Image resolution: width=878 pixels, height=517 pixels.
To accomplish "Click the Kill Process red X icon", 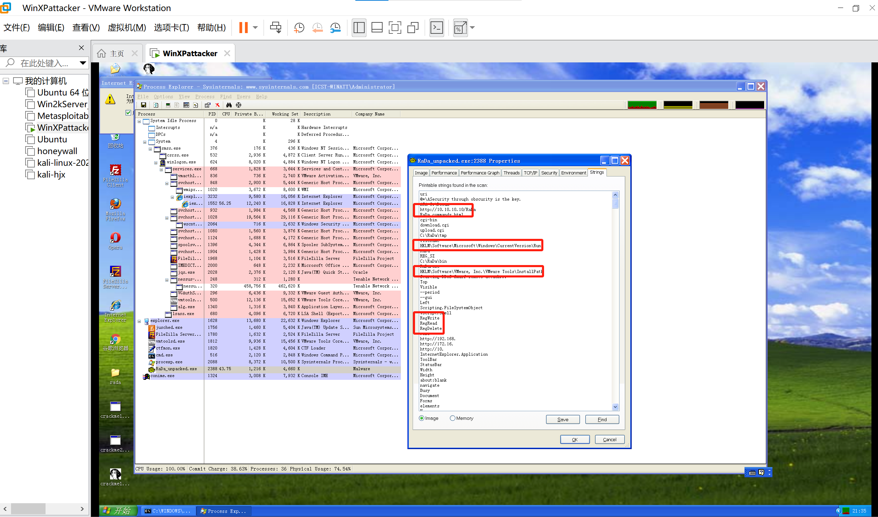I will [218, 105].
